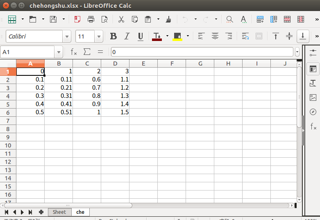Select the Clone Formatting paintbrush icon
Viewport: 320px width, 220px height.
coord(168,19)
